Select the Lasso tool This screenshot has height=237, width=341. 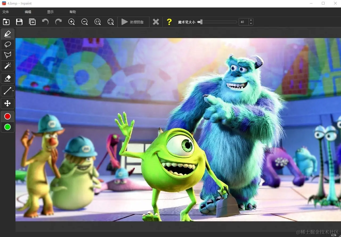[7, 44]
